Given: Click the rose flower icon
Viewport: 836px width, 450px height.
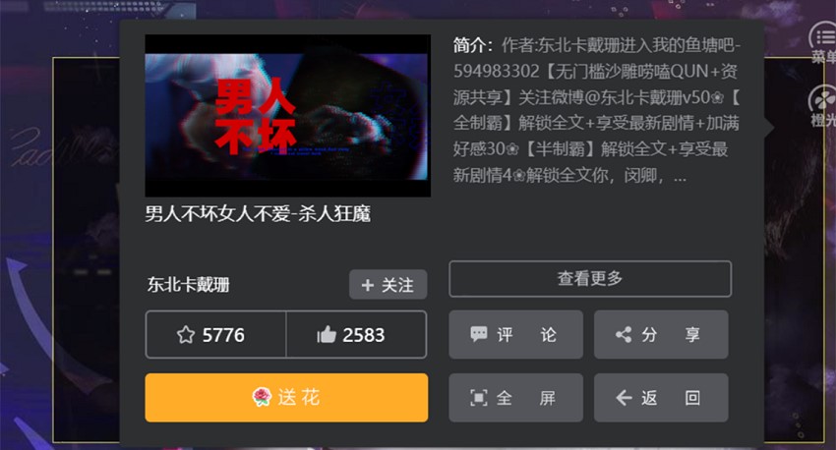Looking at the screenshot, I should [x=262, y=397].
